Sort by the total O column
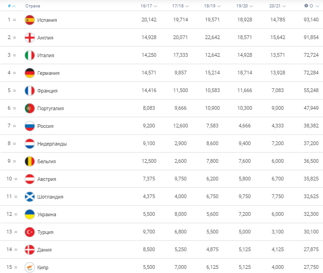 (314, 6)
